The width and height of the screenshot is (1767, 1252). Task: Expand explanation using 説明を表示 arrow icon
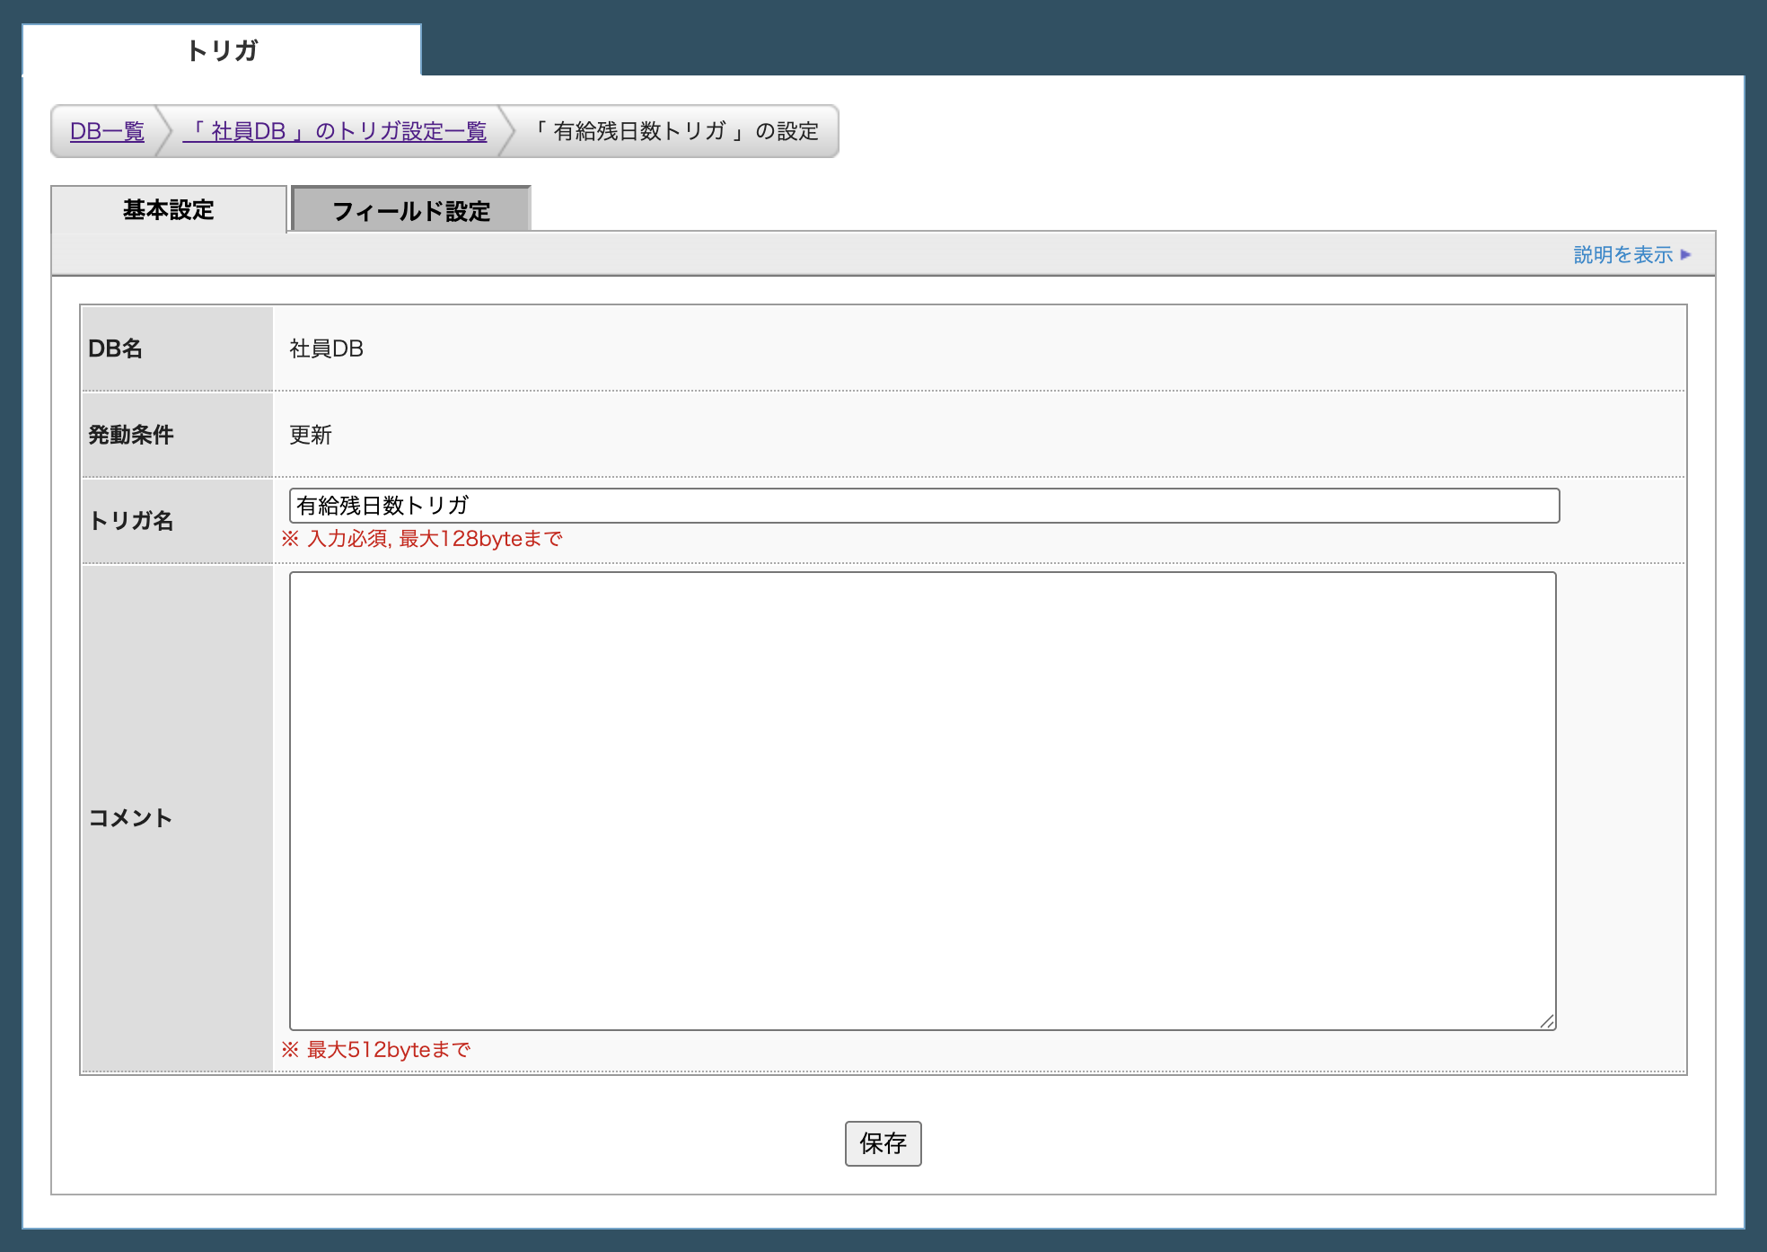1685,255
